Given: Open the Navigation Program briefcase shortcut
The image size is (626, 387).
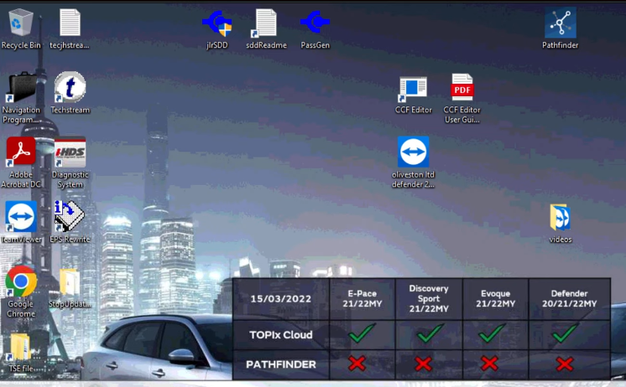Looking at the screenshot, I should point(21,87).
